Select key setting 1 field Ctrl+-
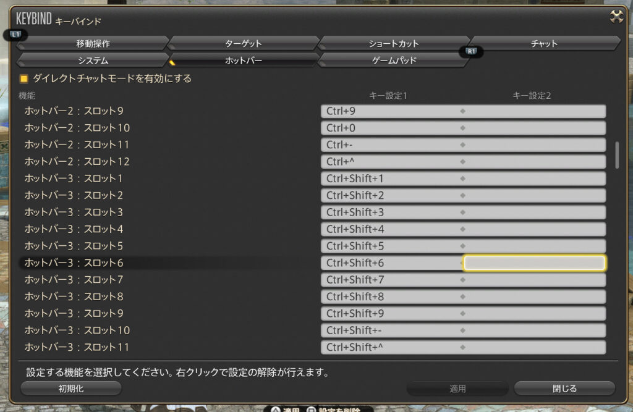This screenshot has height=412, width=633. pyautogui.click(x=391, y=145)
